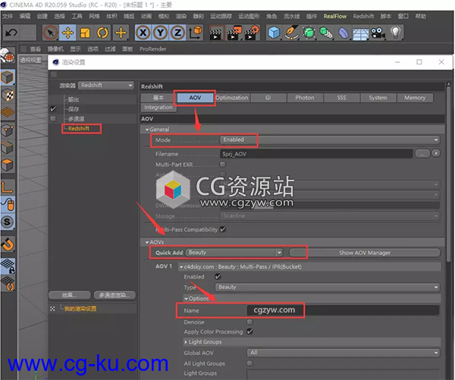The height and width of the screenshot is (380, 455).
Task: Switch to the GI tab
Action: [x=268, y=98]
